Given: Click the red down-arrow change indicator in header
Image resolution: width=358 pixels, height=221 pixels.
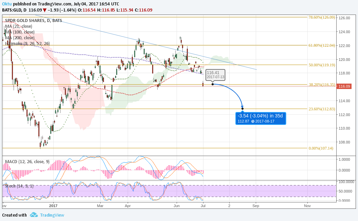Looking at the screenshot, I should coord(45,10).
